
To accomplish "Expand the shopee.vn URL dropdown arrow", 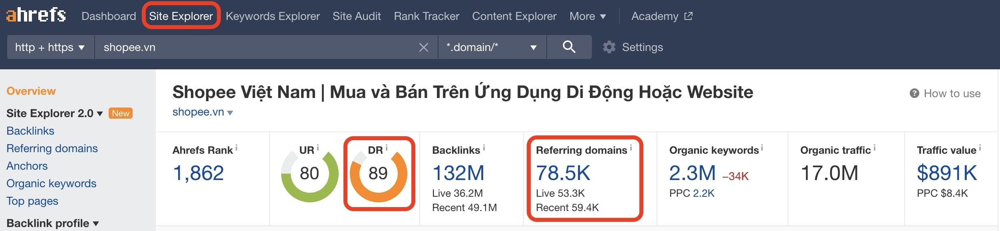I will click(x=230, y=113).
